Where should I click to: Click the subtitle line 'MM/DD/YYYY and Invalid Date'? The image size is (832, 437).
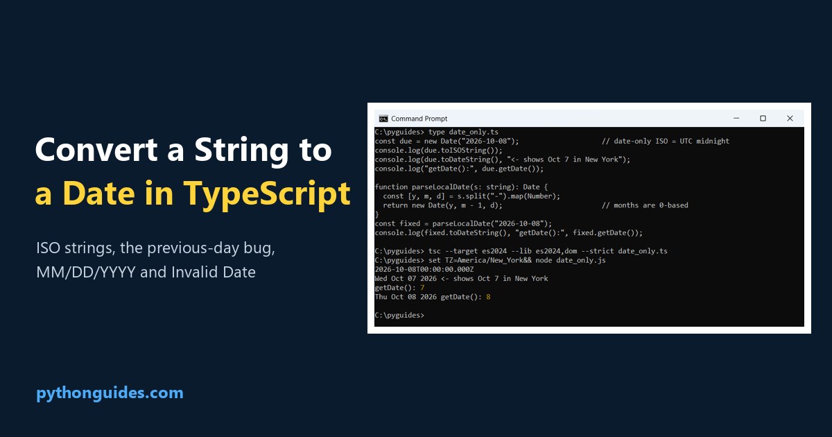(x=146, y=273)
